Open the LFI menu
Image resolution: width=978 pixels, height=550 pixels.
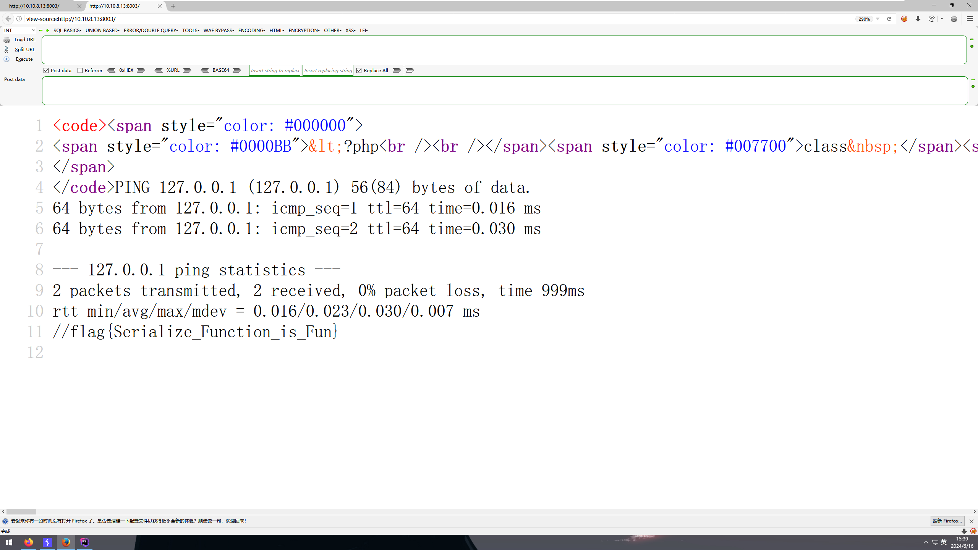click(x=364, y=31)
